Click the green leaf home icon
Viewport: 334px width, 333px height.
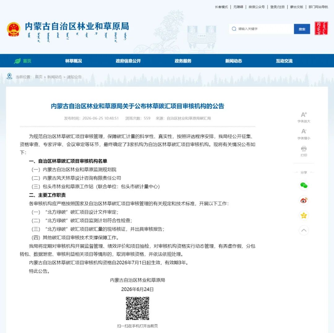17,61
